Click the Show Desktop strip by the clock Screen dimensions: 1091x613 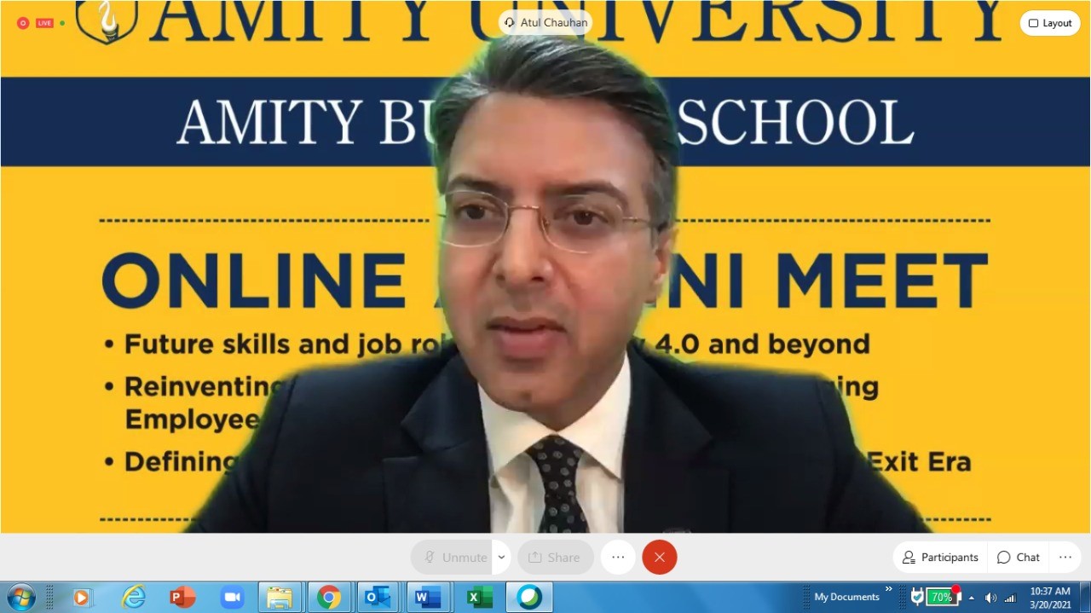coord(1085,598)
